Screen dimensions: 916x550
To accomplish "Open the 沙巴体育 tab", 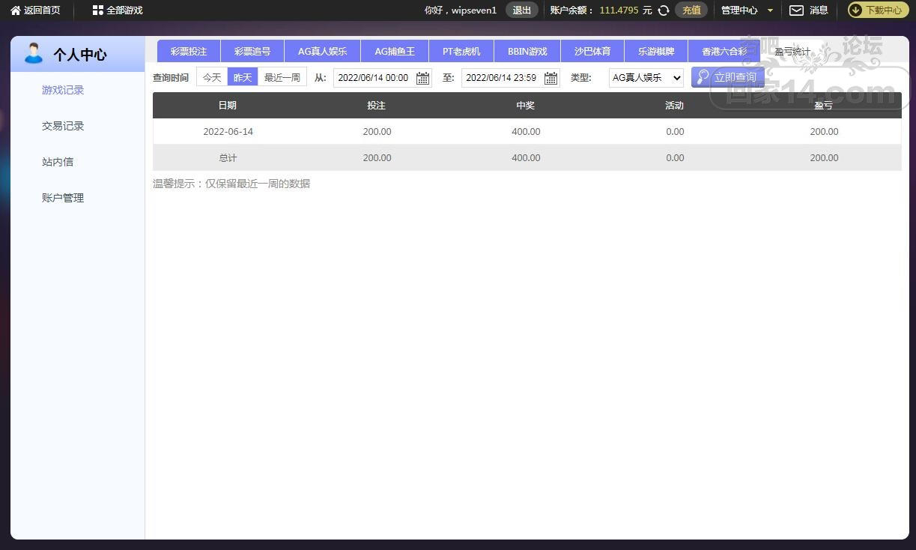I will point(592,52).
